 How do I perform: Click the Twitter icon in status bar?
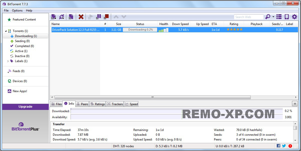pyautogui.click(x=284, y=146)
